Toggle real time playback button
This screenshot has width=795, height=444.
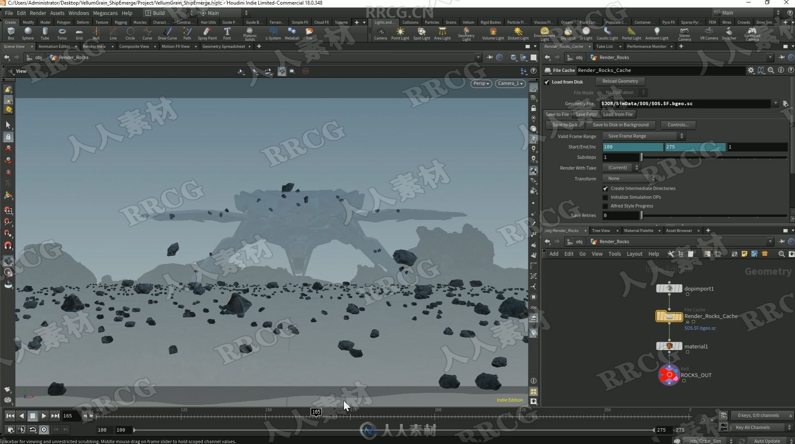(x=44, y=429)
